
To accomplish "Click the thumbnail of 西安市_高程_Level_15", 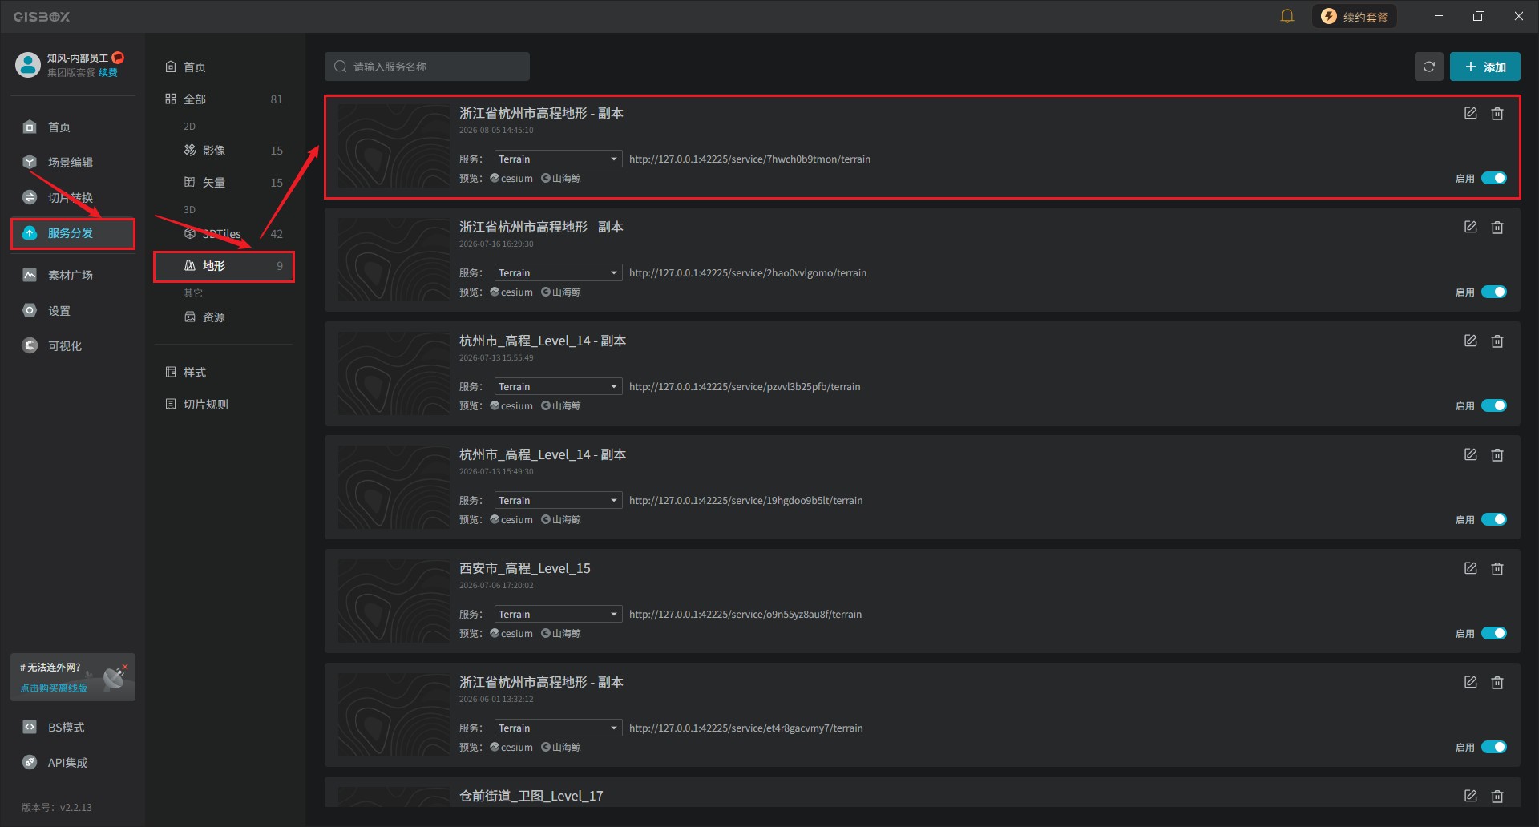I will tap(394, 601).
